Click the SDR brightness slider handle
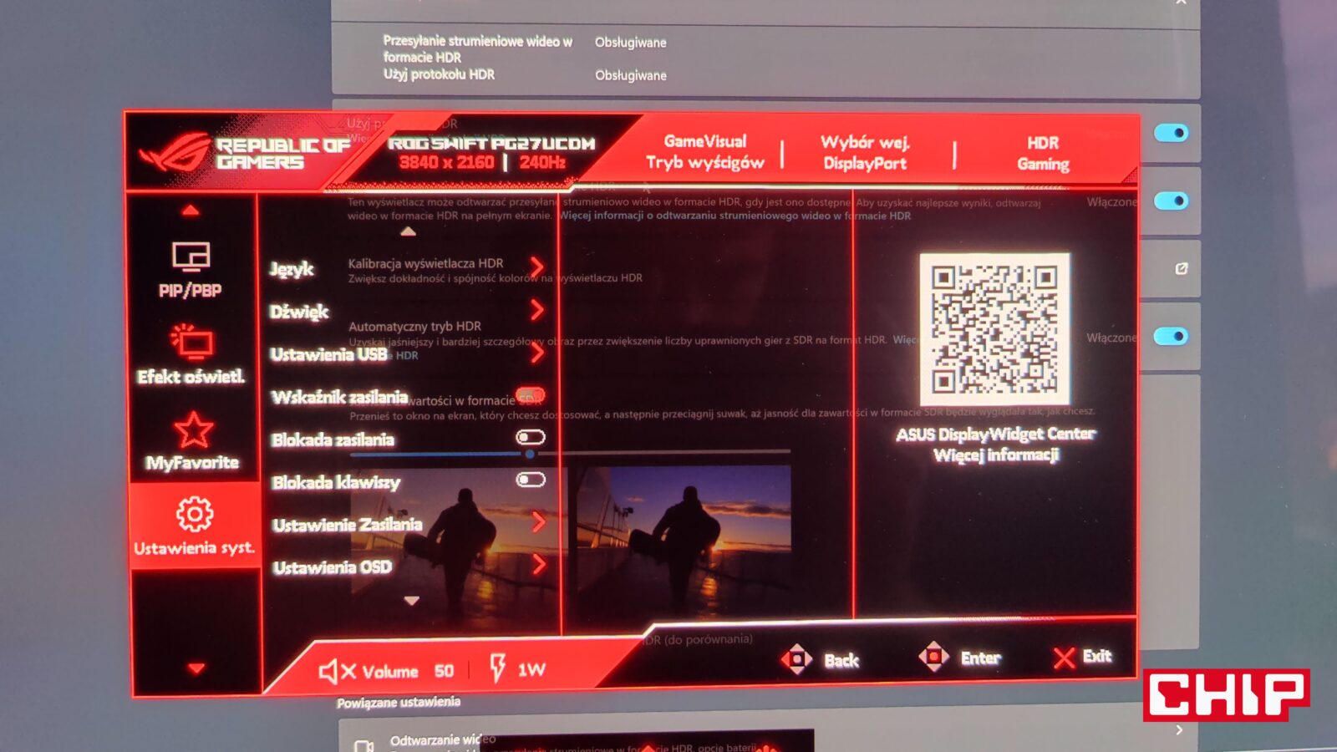Viewport: 1337px width, 752px height. pyautogui.click(x=530, y=454)
